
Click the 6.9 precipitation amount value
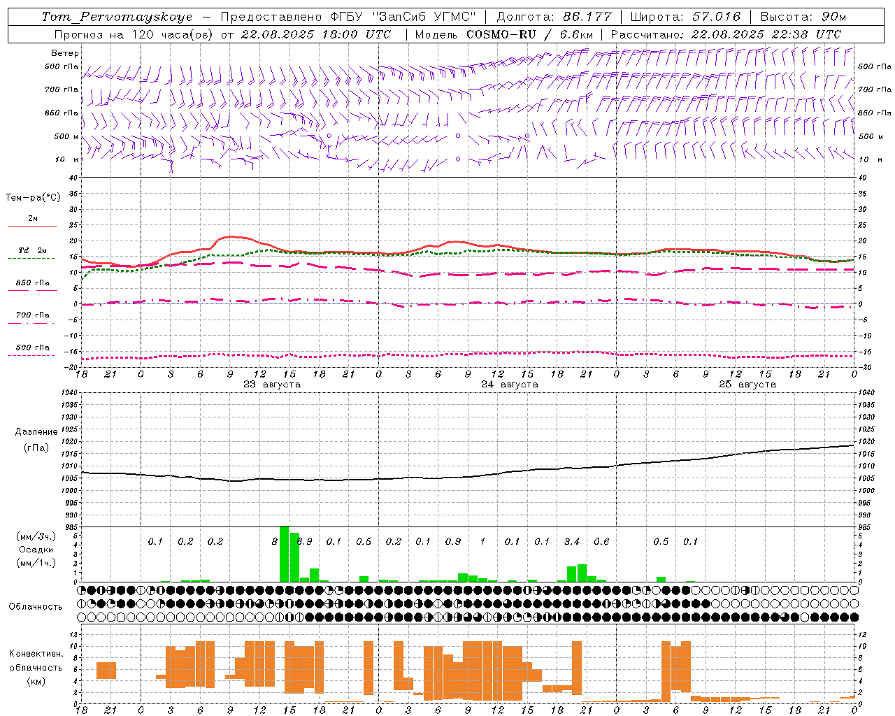pyautogui.click(x=305, y=541)
